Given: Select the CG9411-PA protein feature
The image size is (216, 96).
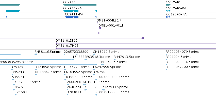Looking at the screenshot, I should pos(80,17).
